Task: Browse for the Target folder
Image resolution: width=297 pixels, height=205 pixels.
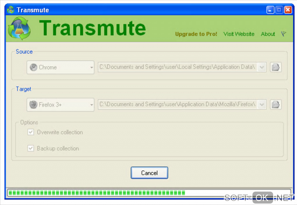Action: (x=275, y=105)
